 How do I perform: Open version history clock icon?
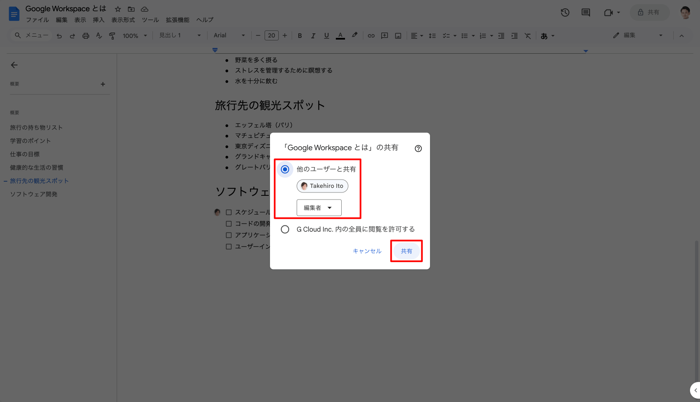[565, 12]
